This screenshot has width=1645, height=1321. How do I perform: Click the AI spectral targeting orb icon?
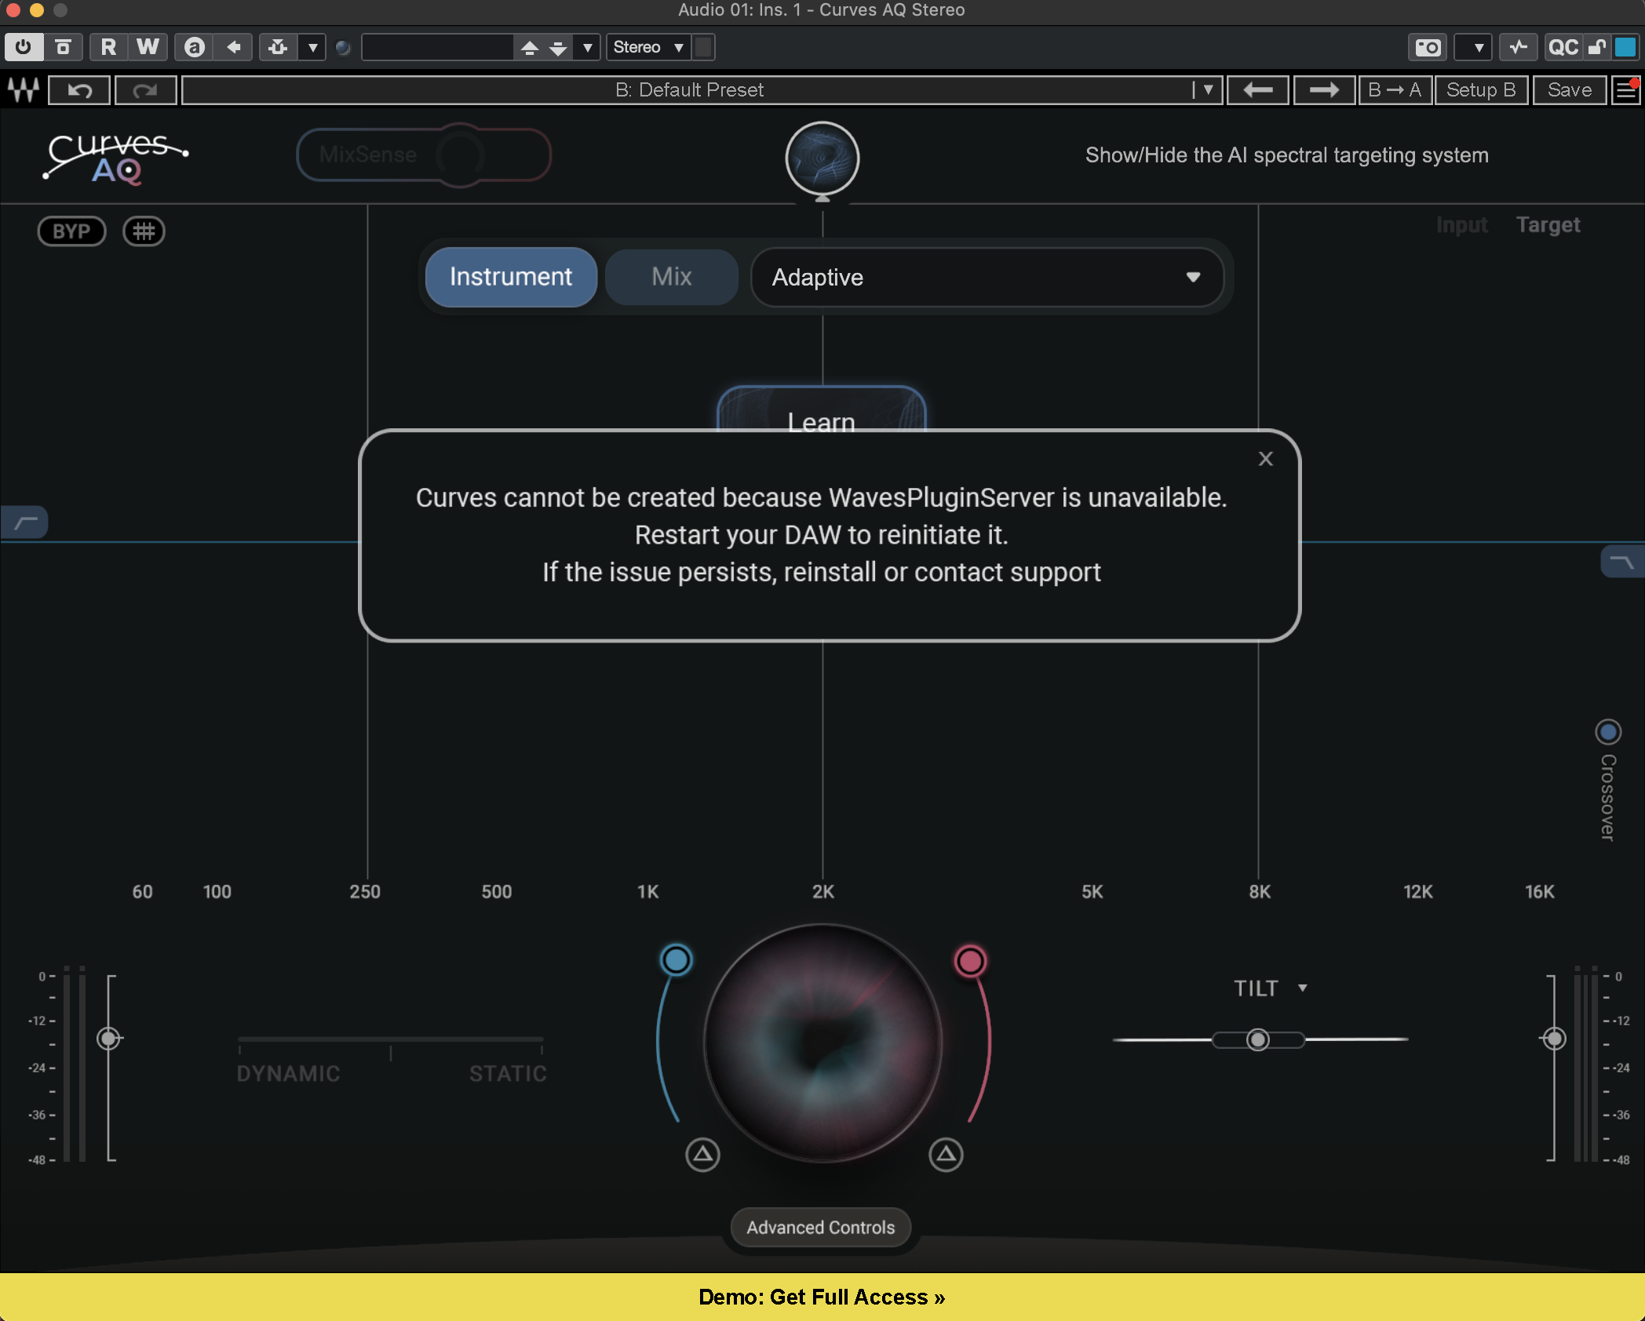[822, 158]
